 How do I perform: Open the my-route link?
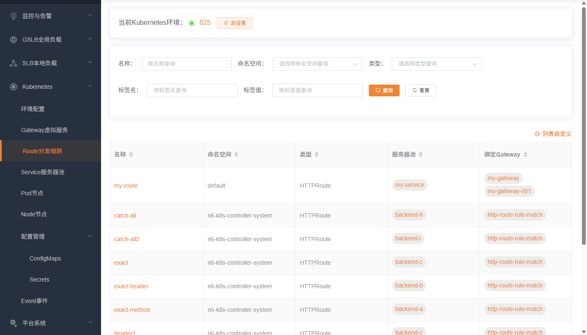(x=125, y=186)
